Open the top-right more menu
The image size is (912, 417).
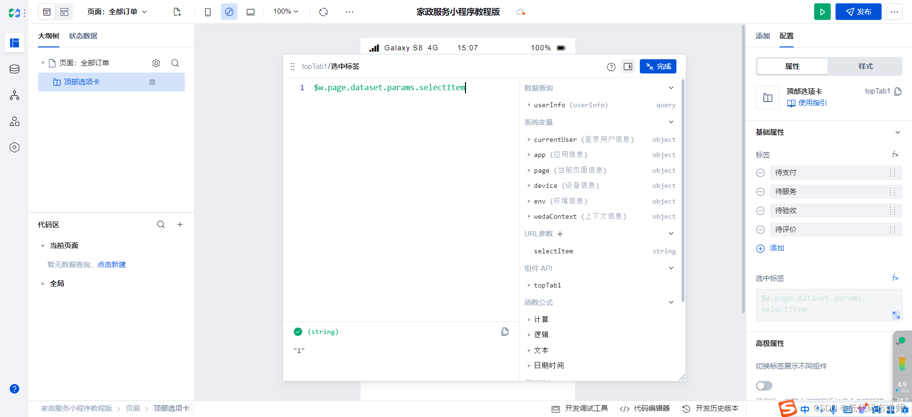(x=894, y=12)
